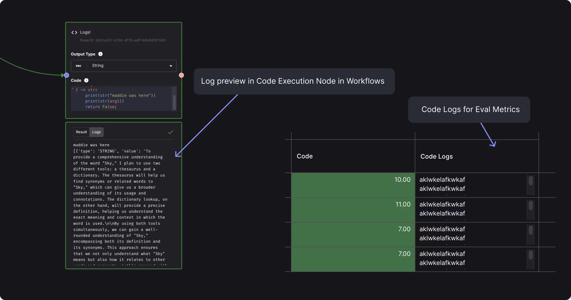Click the Code Logs column header
The width and height of the screenshot is (571, 300).
436,157
